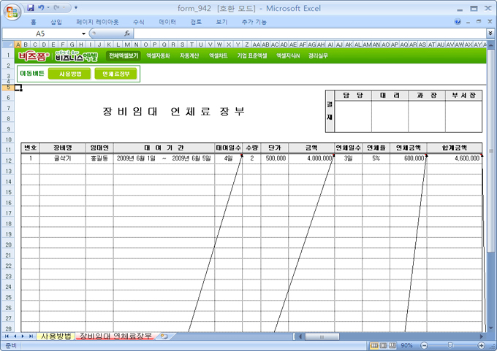497x351 pixels.
Task: Switch to the 사용방법 sheet tab
Action: [56, 336]
